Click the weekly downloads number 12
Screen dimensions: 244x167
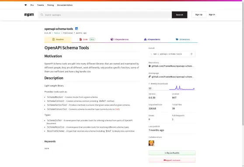tap(150, 88)
